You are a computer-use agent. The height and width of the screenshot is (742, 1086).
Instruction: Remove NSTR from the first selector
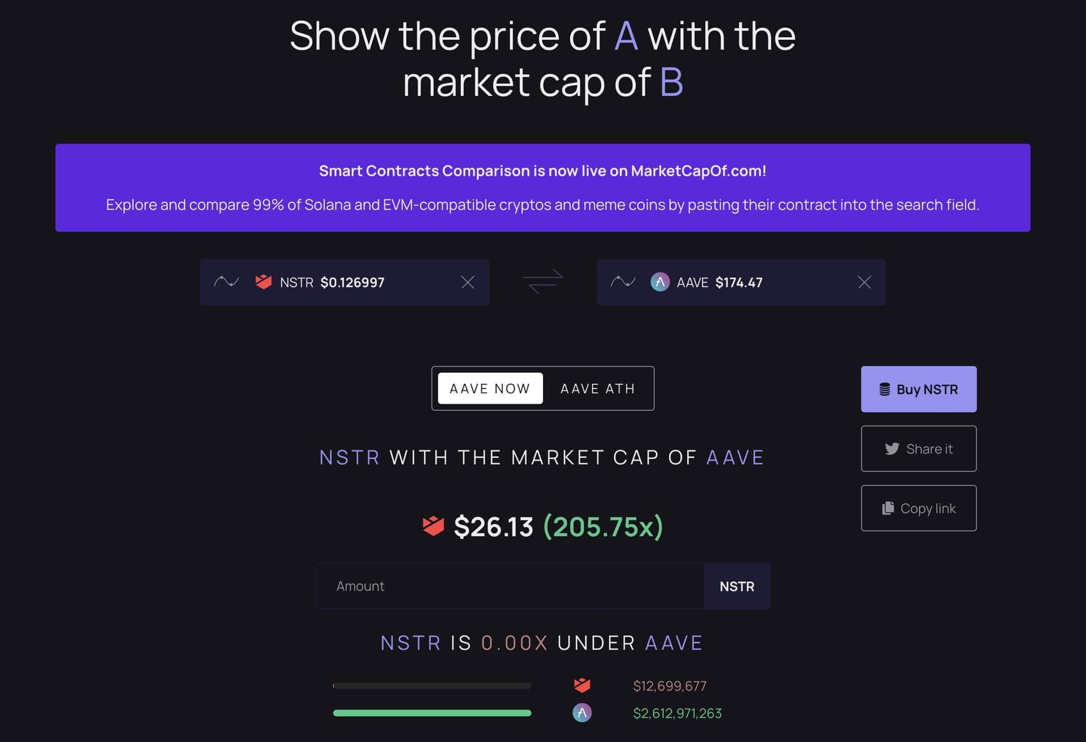[467, 282]
